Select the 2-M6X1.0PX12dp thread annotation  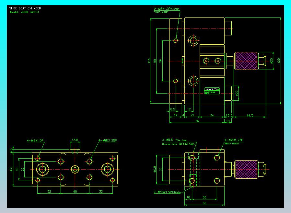click(x=167, y=9)
